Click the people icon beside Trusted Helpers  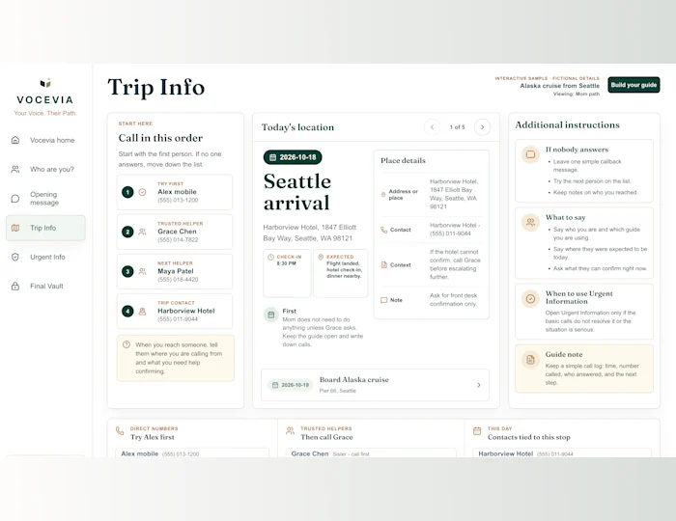click(290, 430)
